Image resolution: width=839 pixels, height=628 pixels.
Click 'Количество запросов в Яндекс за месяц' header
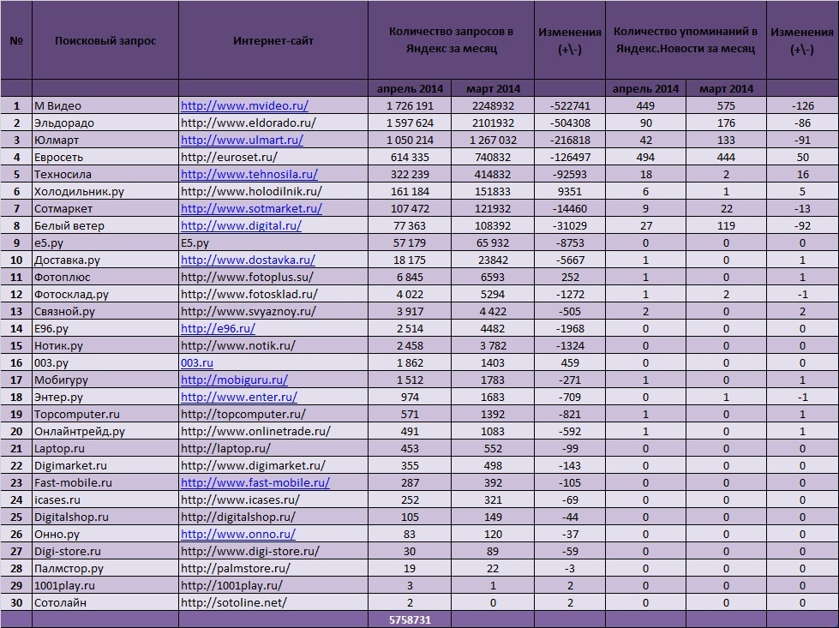451,40
